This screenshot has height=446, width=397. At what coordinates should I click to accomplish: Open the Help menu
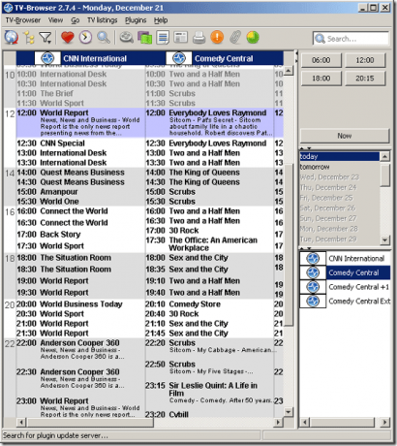pyautogui.click(x=161, y=20)
